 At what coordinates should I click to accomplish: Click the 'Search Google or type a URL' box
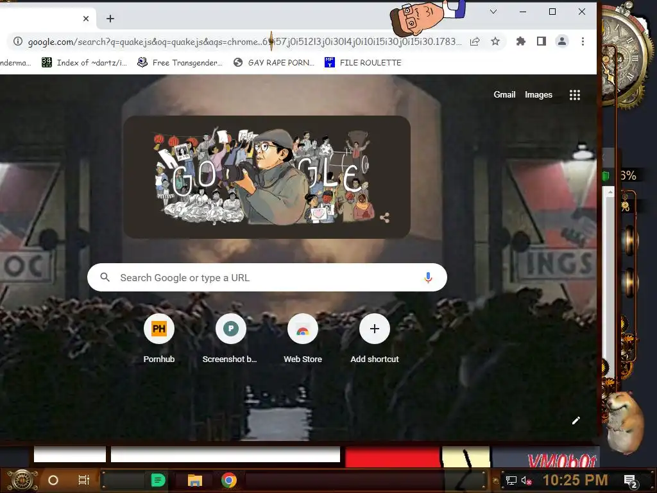pos(267,277)
